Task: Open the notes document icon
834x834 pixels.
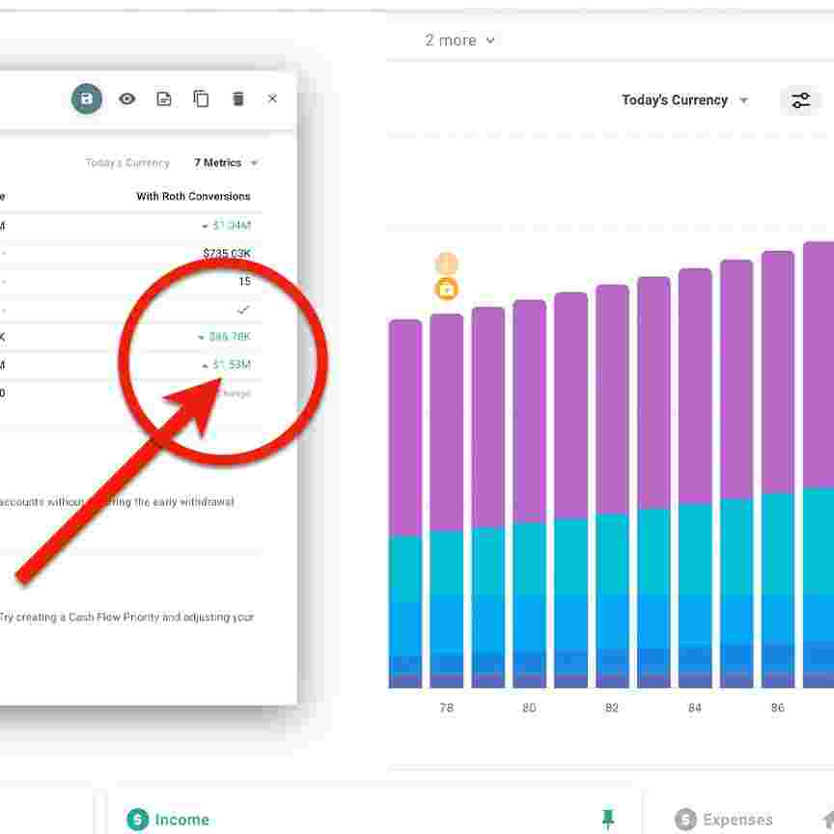Action: pos(164,98)
